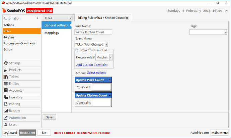The height and width of the screenshot is (138, 231).
Task: Open the Printing section label
Action: 14,104
